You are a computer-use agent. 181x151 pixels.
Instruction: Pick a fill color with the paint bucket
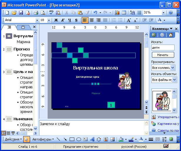[x=121, y=139]
